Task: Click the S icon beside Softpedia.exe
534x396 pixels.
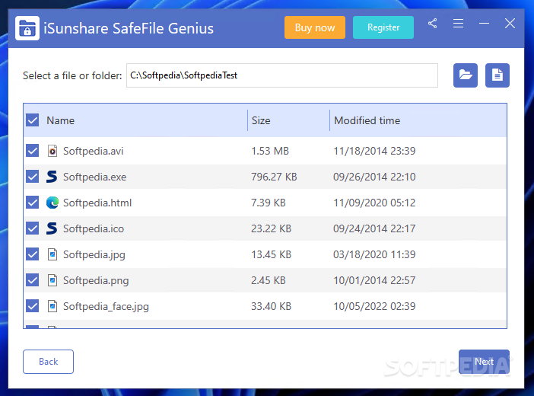Action: [x=52, y=177]
